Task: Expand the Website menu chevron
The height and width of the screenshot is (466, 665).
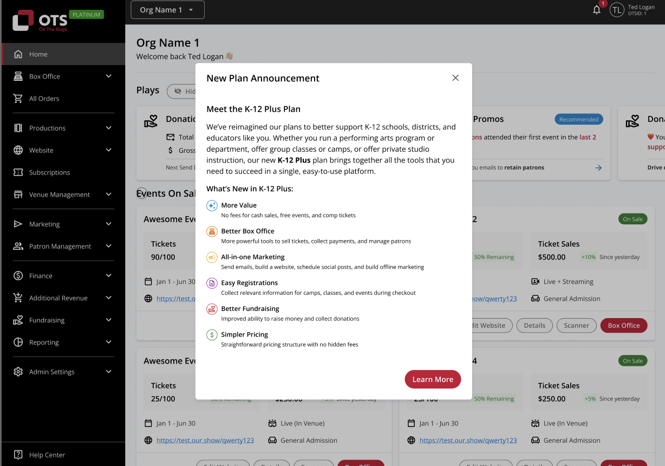Action: point(108,150)
